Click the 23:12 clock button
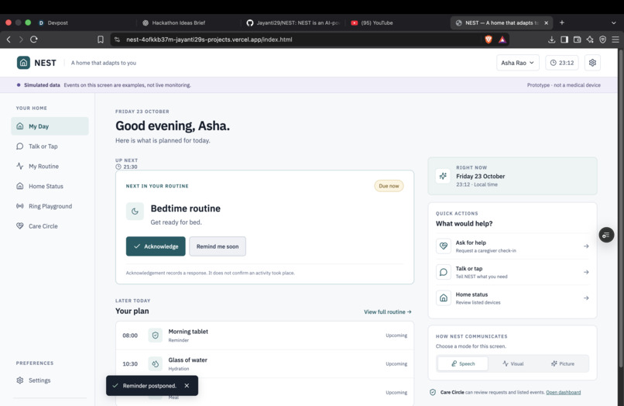 click(561, 63)
